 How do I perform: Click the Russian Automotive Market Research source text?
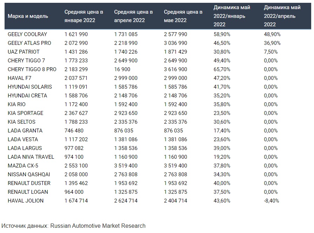point(98,226)
